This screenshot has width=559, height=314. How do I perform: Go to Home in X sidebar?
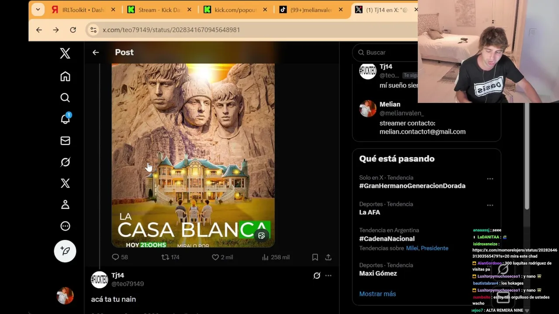click(65, 76)
